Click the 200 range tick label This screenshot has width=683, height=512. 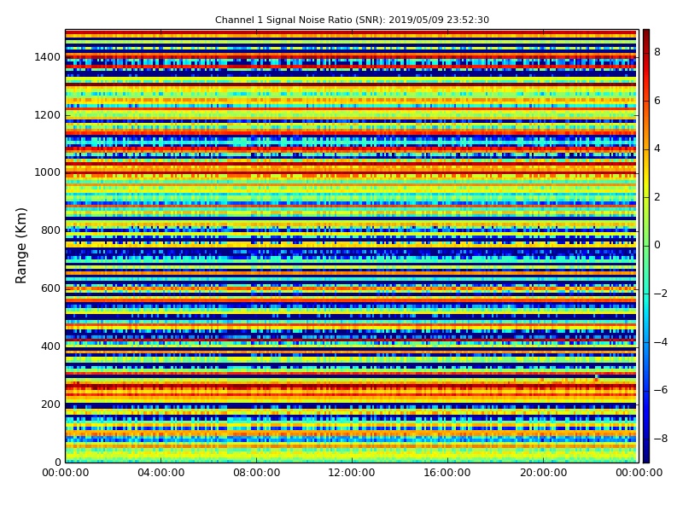[50, 404]
